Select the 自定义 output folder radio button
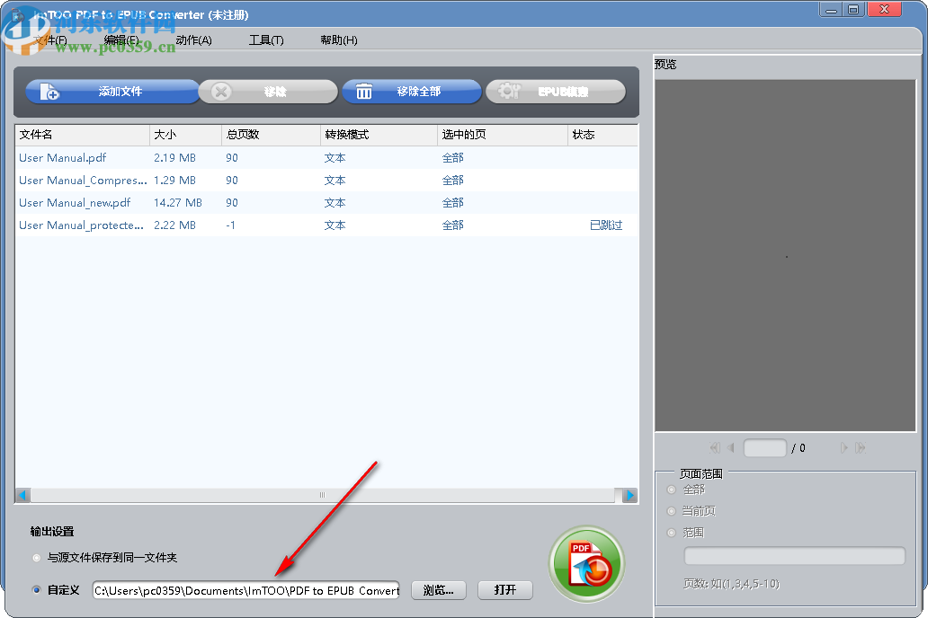The height and width of the screenshot is (618, 928). click(x=37, y=590)
